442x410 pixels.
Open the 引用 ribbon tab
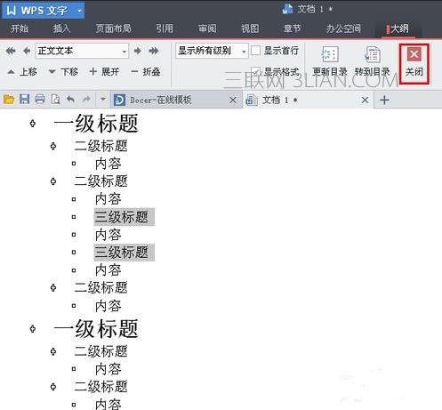click(165, 28)
